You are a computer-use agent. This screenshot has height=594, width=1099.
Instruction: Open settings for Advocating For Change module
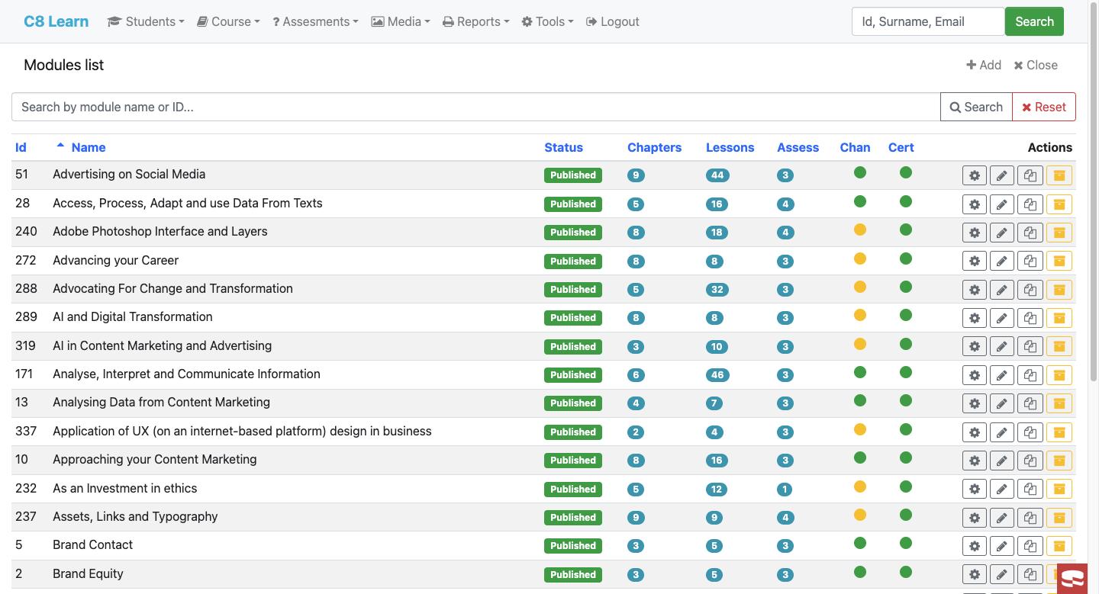975,290
